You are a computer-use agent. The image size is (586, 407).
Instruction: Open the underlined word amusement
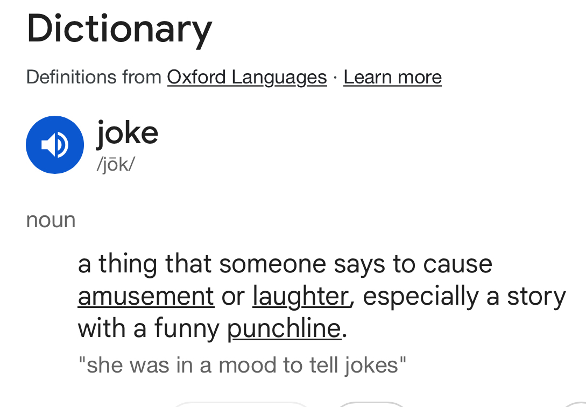[146, 297]
